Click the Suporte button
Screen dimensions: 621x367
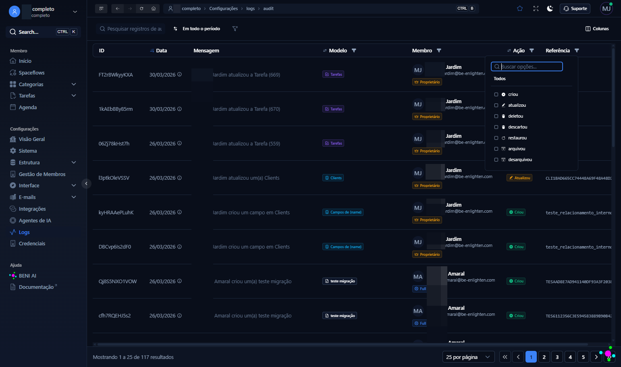click(x=575, y=8)
